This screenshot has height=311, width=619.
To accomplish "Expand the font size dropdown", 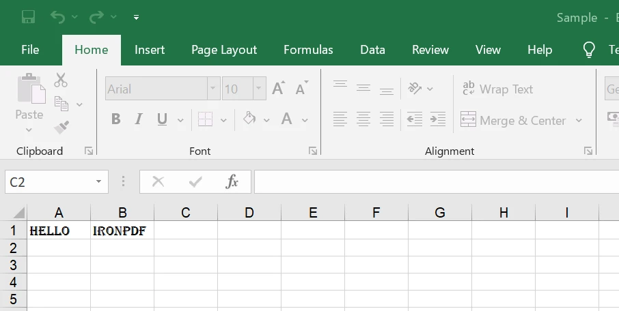I will coord(260,89).
